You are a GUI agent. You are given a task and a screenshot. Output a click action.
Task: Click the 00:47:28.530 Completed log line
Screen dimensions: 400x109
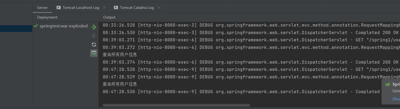pyautogui.click(x=241, y=92)
